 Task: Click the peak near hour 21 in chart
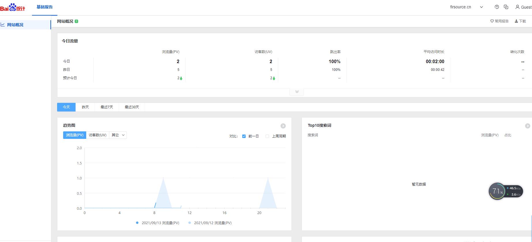(268, 178)
